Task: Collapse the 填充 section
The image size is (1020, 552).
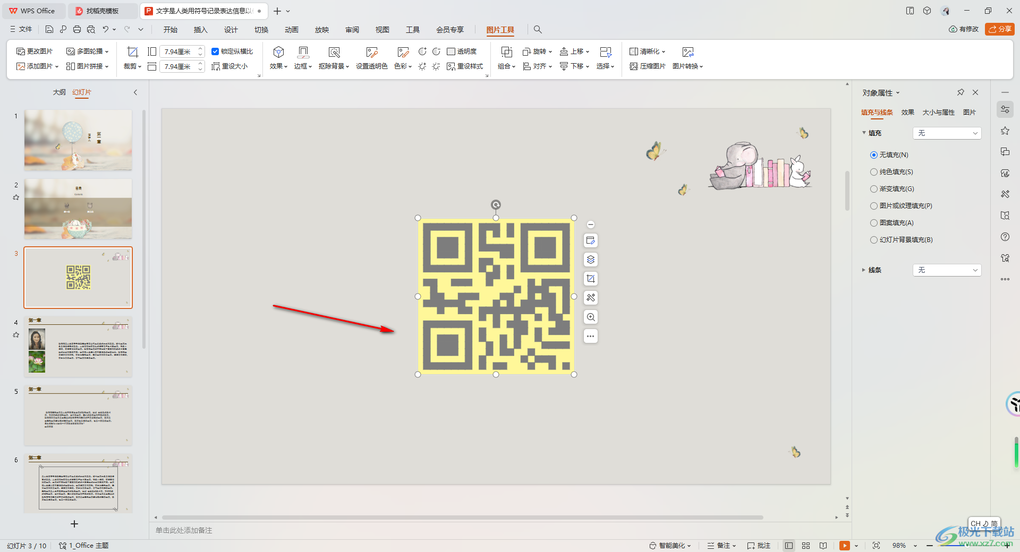Action: (x=864, y=133)
